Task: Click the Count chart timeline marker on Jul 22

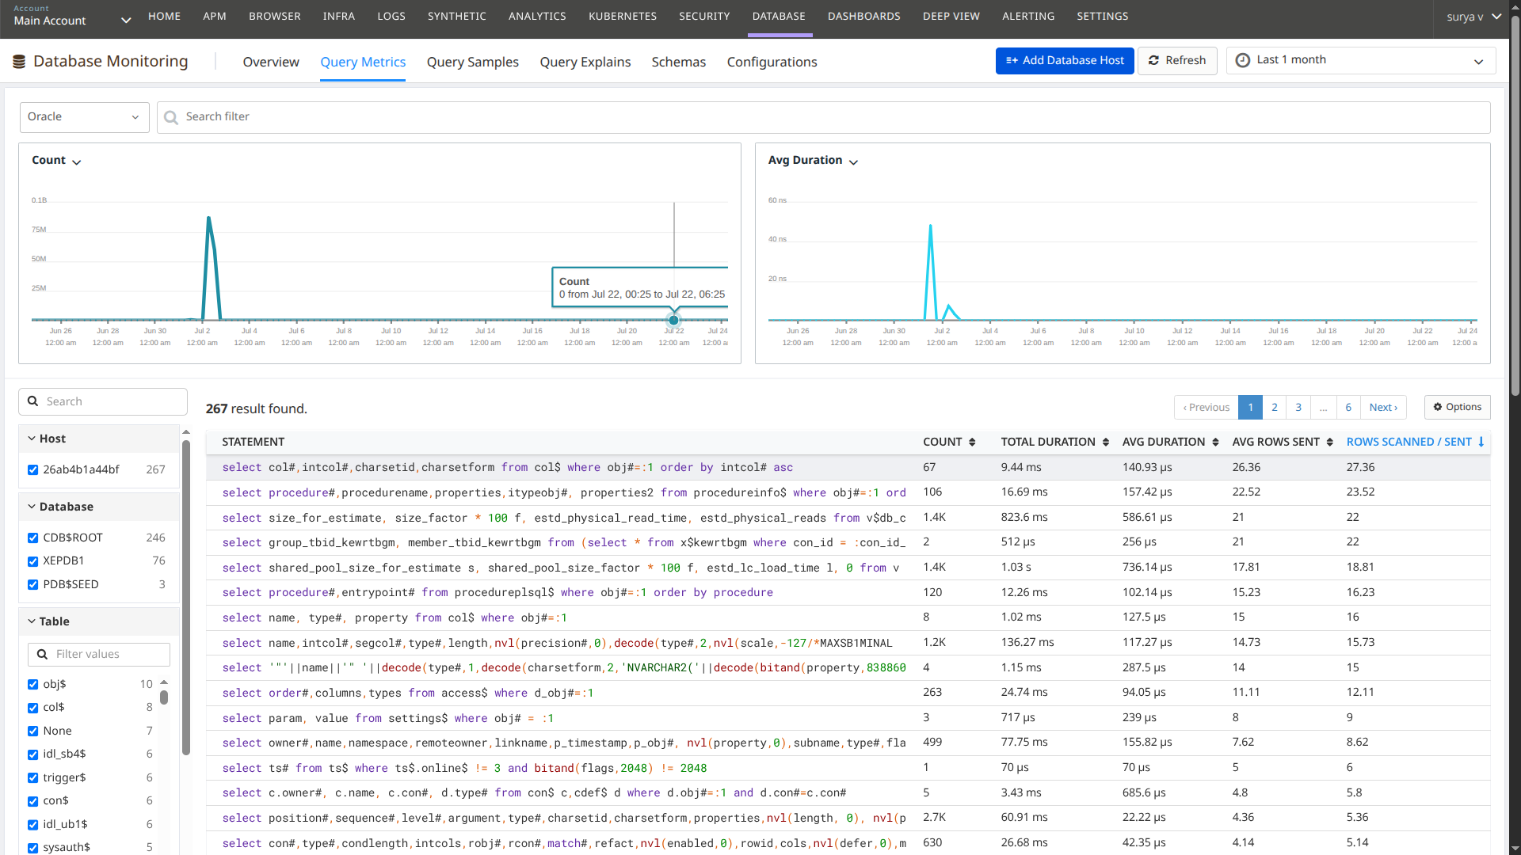Action: [x=673, y=320]
